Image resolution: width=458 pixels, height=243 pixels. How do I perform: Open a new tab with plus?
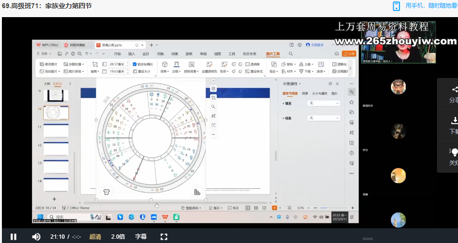point(151,45)
